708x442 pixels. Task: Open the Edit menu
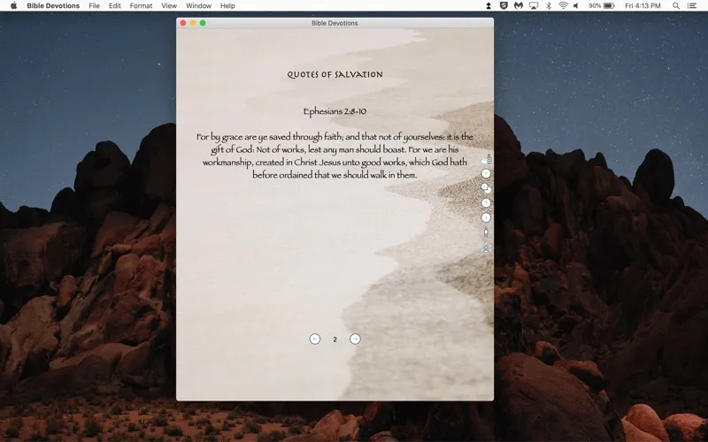(115, 6)
